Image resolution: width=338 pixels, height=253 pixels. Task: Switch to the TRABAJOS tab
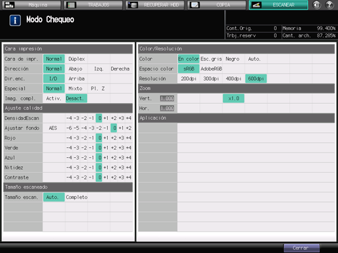pyautogui.click(x=93, y=5)
